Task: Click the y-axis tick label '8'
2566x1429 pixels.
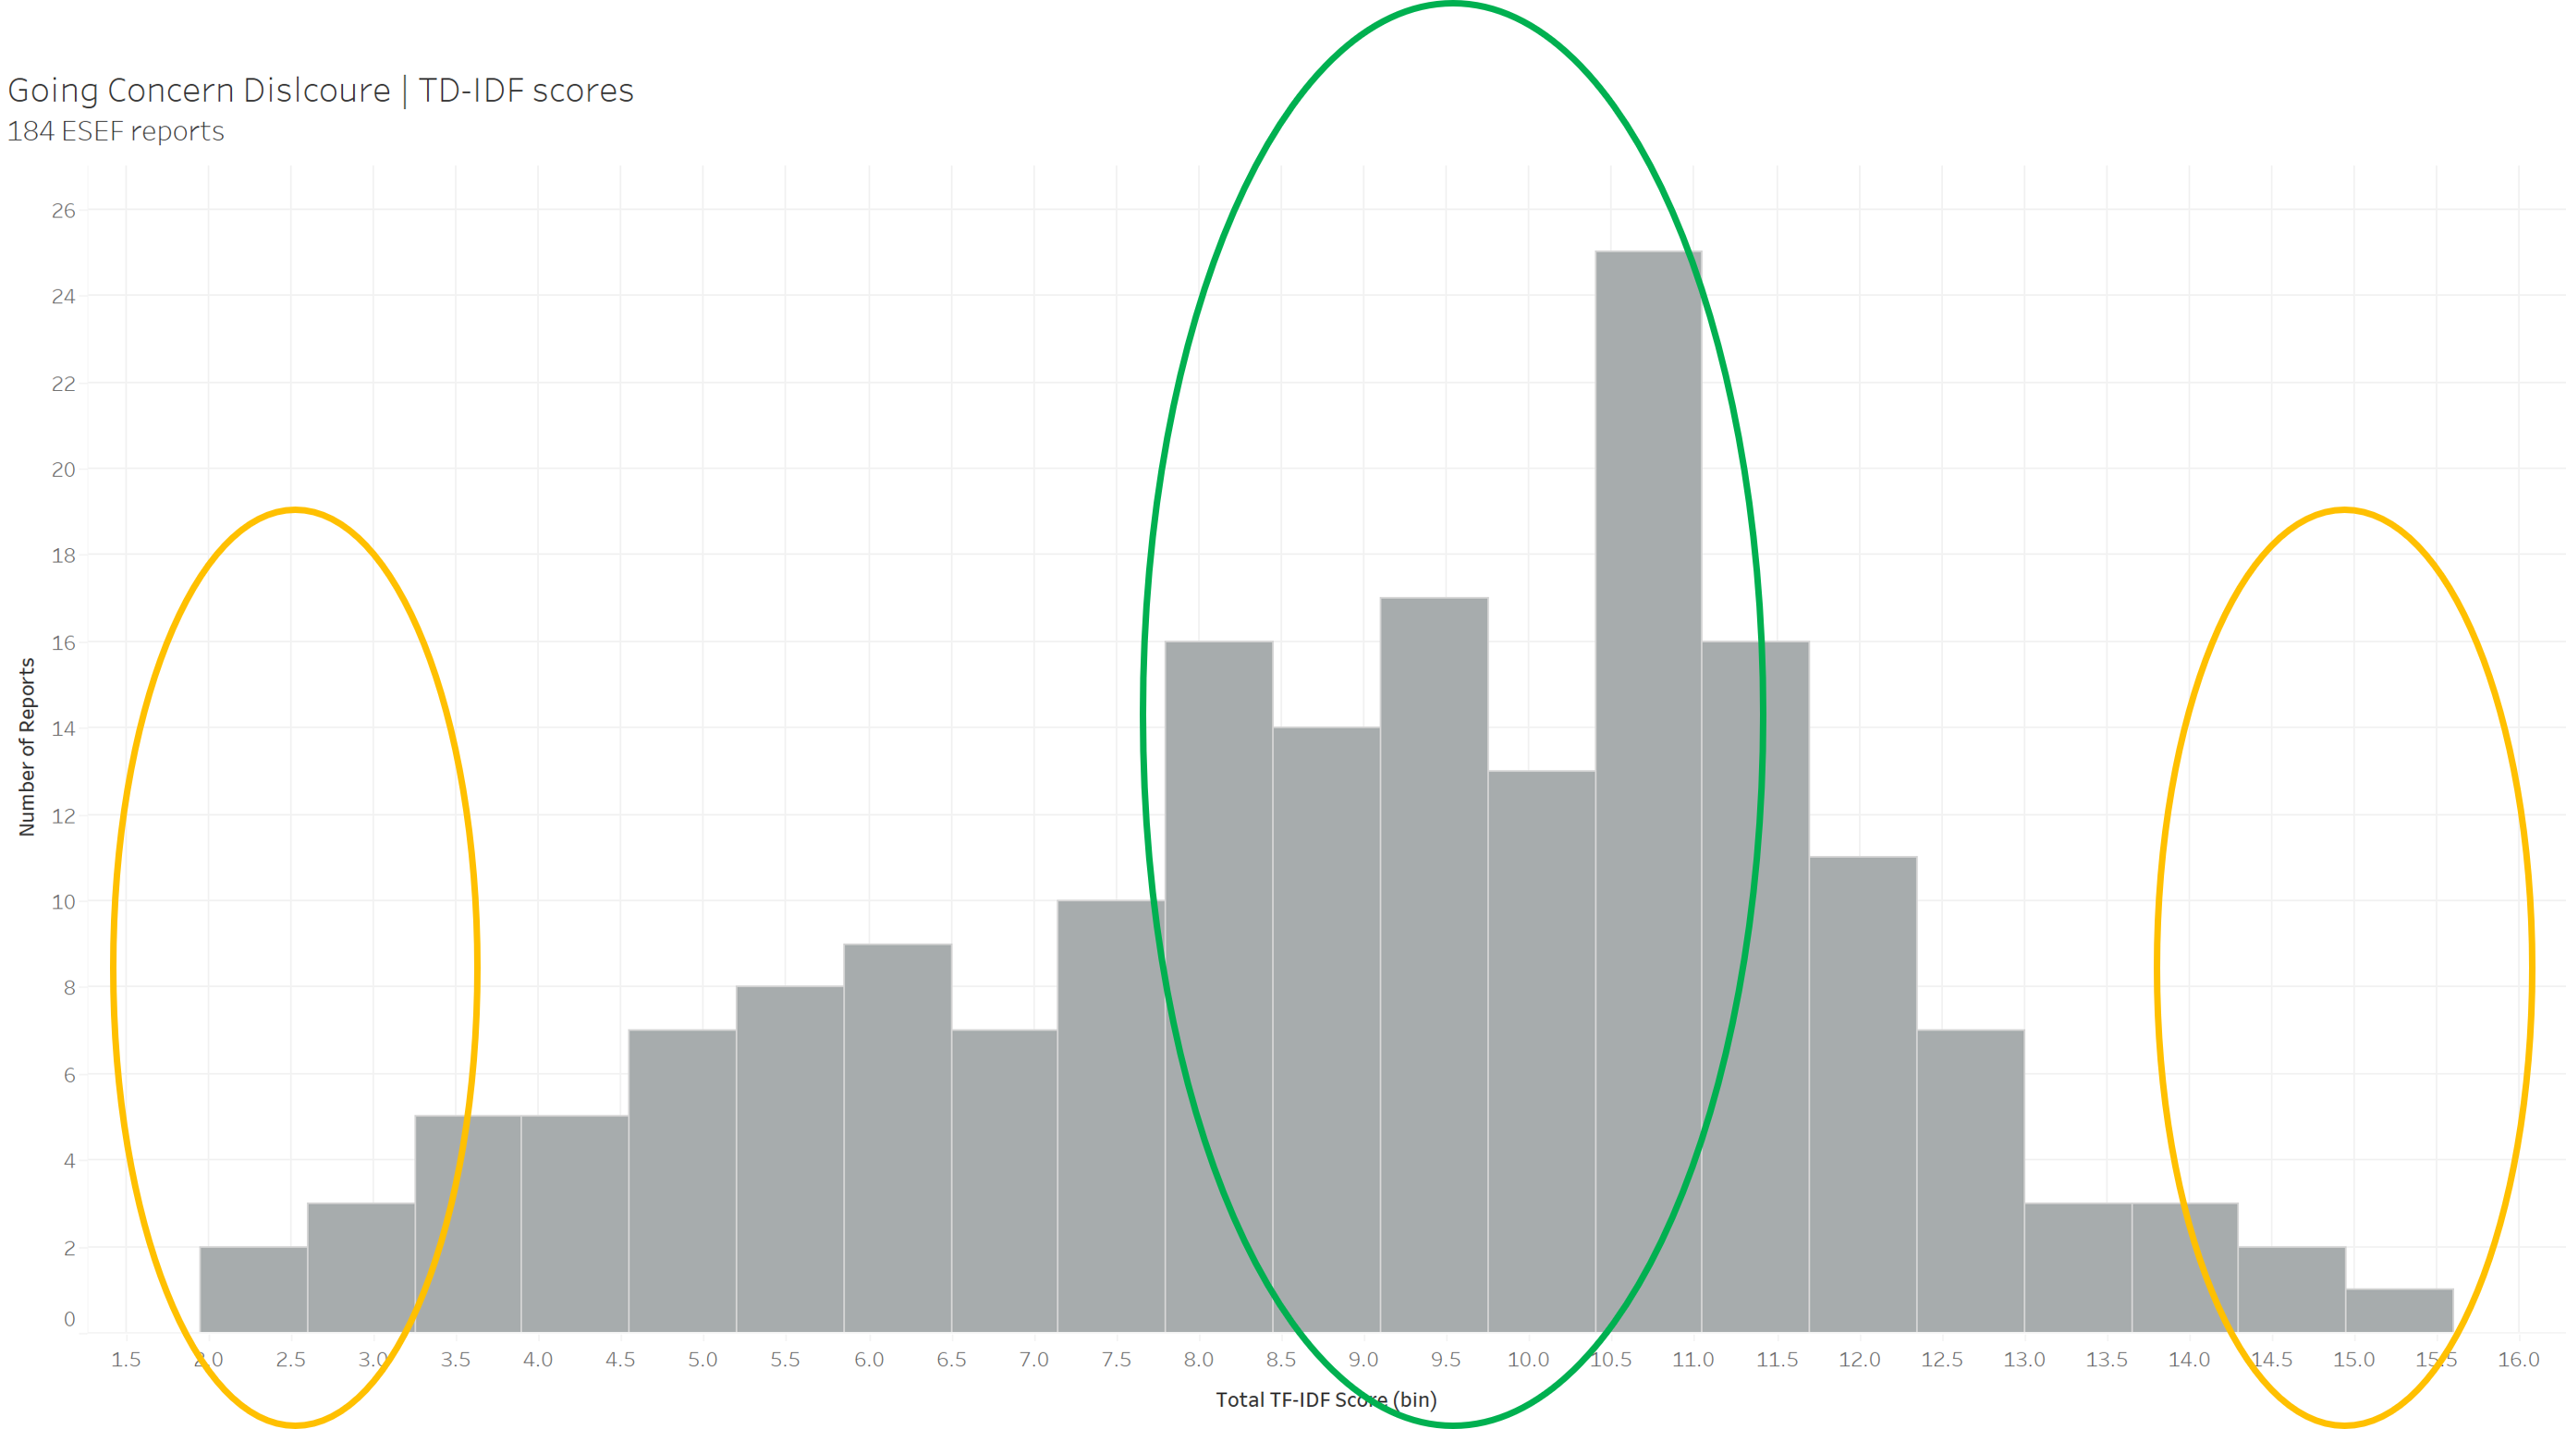Action: pyautogui.click(x=69, y=987)
